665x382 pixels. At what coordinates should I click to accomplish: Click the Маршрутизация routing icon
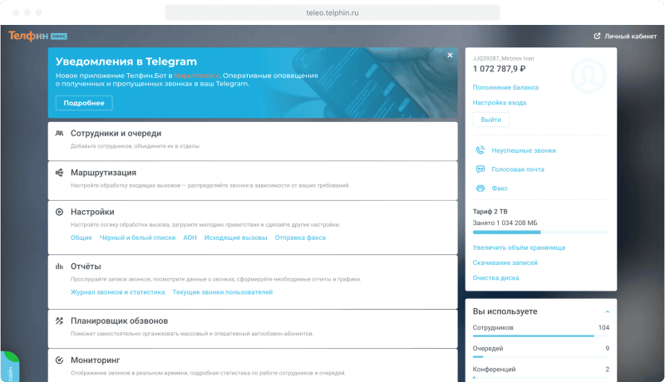pyautogui.click(x=60, y=173)
